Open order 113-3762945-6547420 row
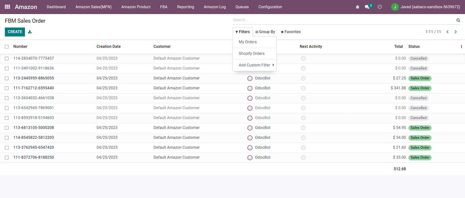The width and height of the screenshot is (465, 198). pyautogui.click(x=233, y=148)
